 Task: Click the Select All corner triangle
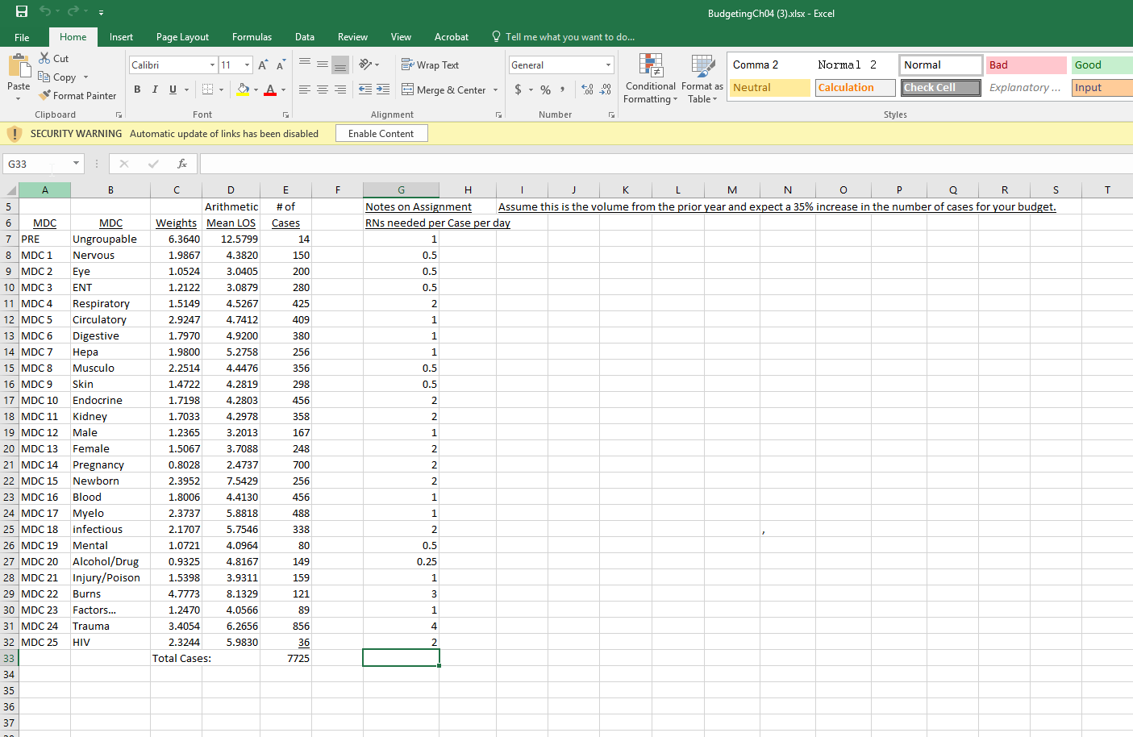pyautogui.click(x=10, y=190)
